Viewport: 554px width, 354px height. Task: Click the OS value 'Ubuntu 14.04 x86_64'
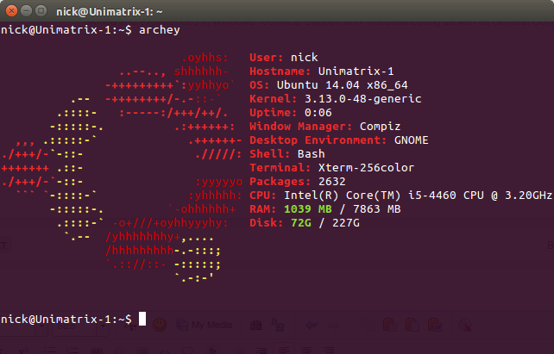point(342,85)
